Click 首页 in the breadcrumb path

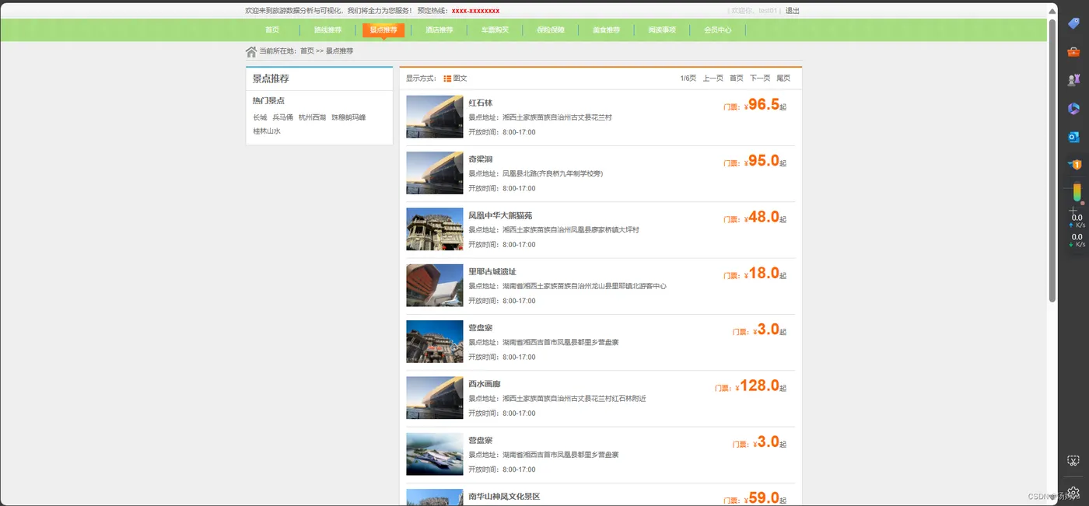pyautogui.click(x=307, y=51)
